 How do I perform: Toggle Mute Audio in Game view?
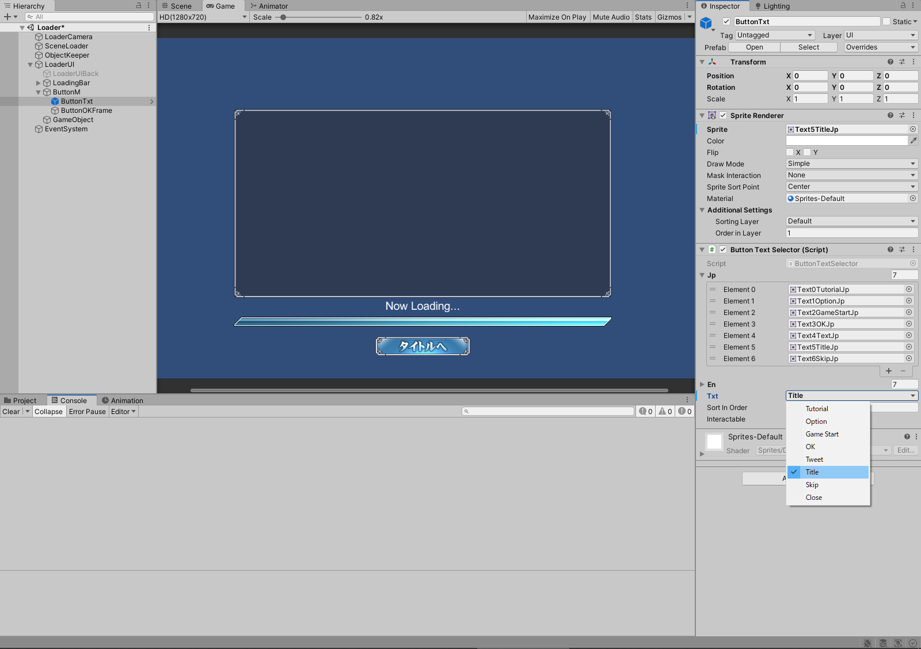click(x=611, y=17)
